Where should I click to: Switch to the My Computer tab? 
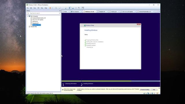[75, 12]
